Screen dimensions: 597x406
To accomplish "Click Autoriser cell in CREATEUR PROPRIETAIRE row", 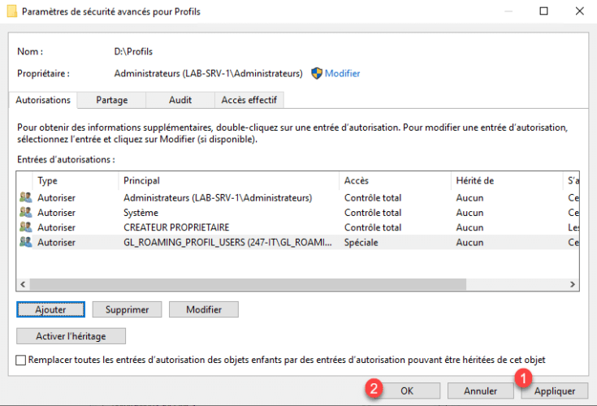I will coord(56,227).
